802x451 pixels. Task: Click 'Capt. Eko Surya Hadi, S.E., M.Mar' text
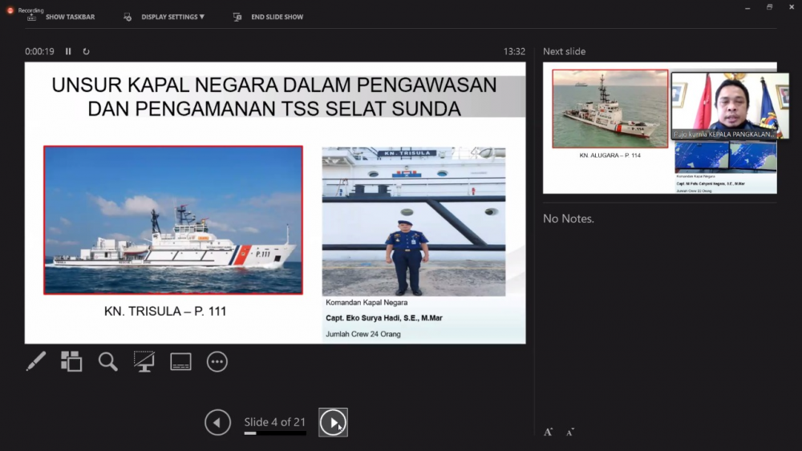[x=384, y=318]
